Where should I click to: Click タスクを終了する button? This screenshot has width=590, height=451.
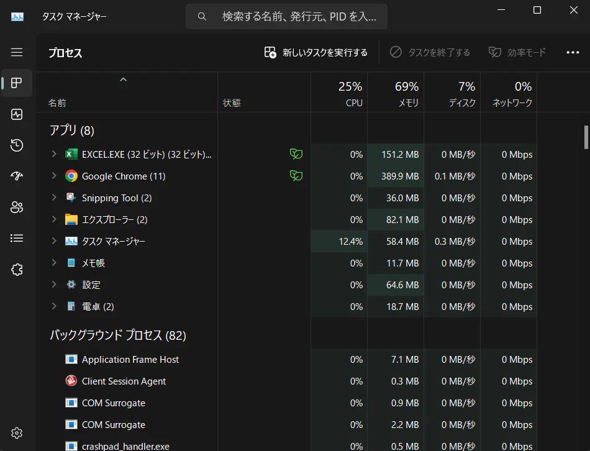[x=430, y=52]
